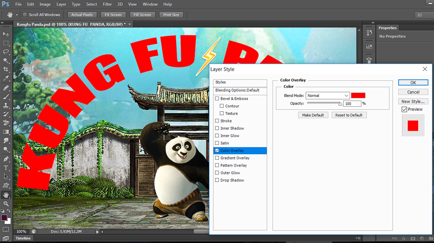Screen dimensions: 434x243
Task: Click the new adjustment layer icon
Action: click(422, 238)
